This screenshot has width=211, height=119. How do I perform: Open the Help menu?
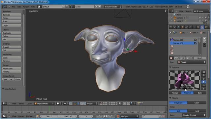[x=33, y=7]
